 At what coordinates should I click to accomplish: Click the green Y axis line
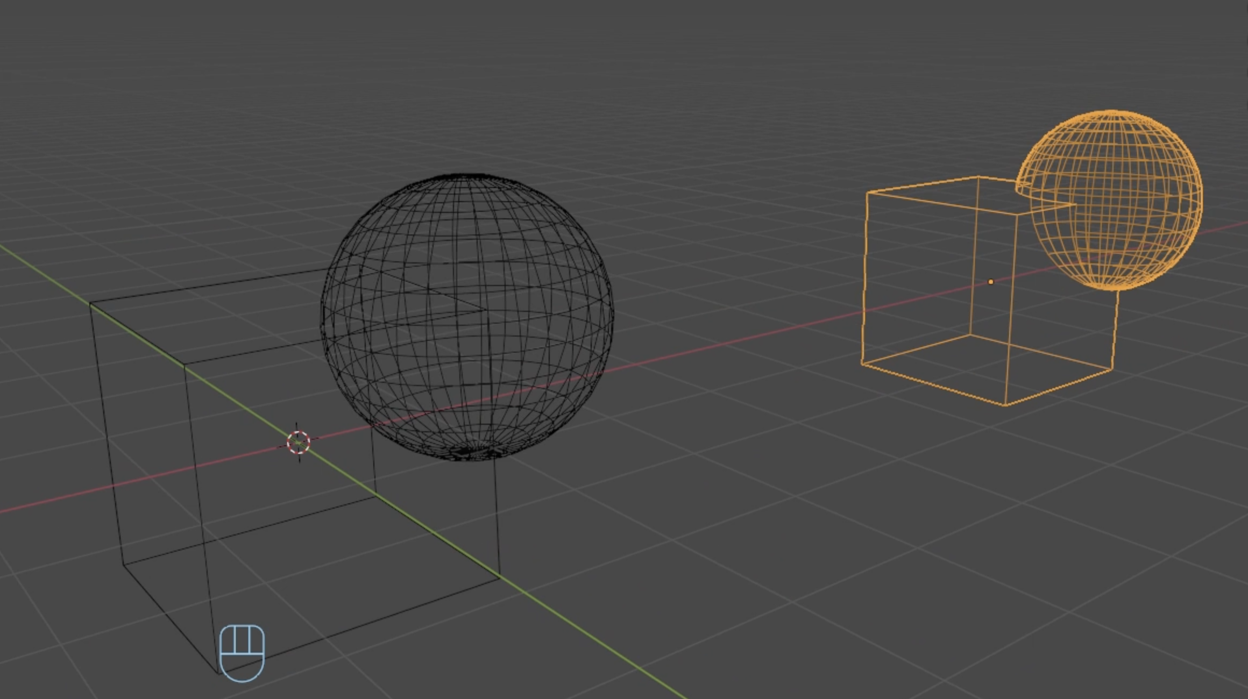click(x=592, y=637)
